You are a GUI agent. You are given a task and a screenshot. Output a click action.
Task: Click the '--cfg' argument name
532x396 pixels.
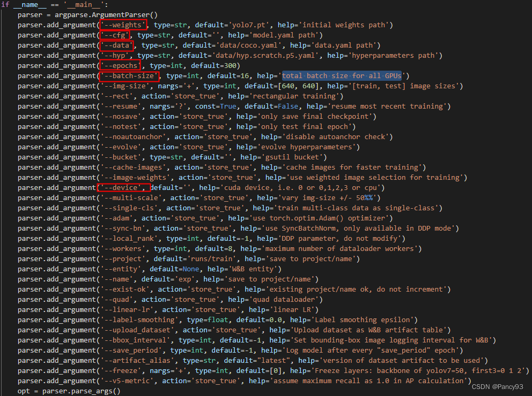(x=115, y=35)
